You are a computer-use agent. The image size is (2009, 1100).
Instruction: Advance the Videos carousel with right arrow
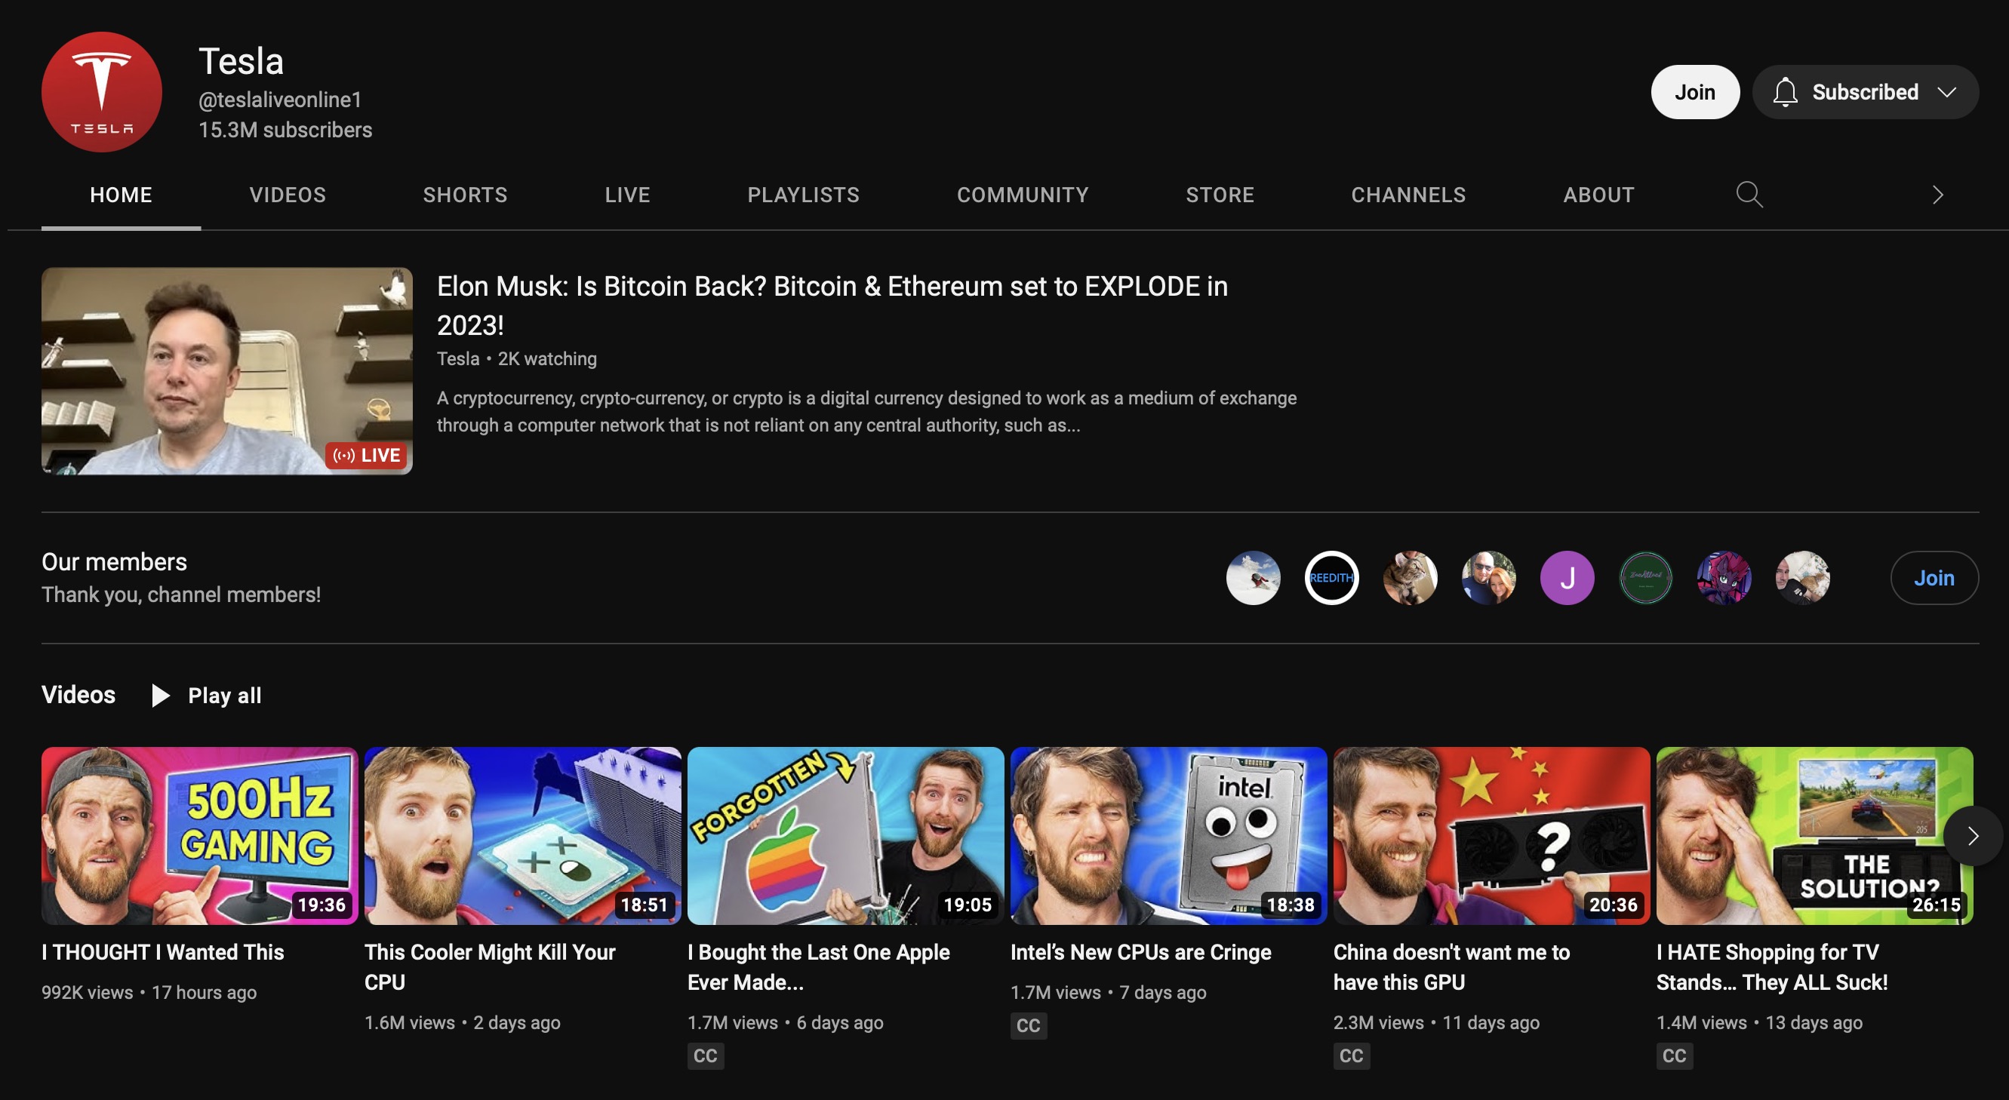tap(1972, 836)
